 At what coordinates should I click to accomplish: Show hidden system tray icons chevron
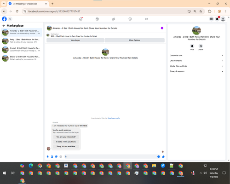click(201, 173)
